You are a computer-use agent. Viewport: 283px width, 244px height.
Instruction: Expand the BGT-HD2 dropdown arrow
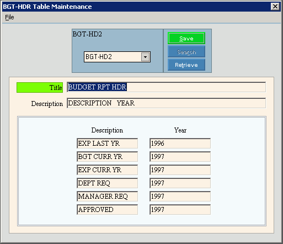145,57
